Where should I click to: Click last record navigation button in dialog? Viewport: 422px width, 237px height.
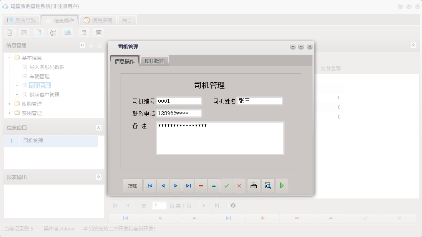[x=188, y=185]
